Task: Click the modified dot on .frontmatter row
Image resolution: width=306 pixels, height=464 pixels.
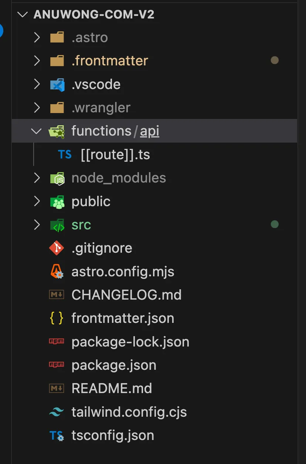Action: coord(275,60)
